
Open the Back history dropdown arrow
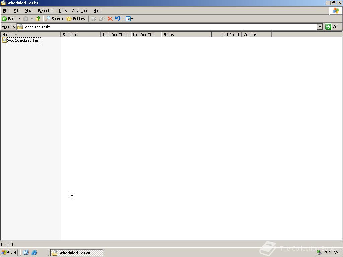[x=19, y=19]
